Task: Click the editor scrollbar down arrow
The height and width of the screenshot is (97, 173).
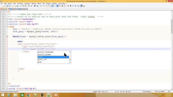Action: coord(172,89)
